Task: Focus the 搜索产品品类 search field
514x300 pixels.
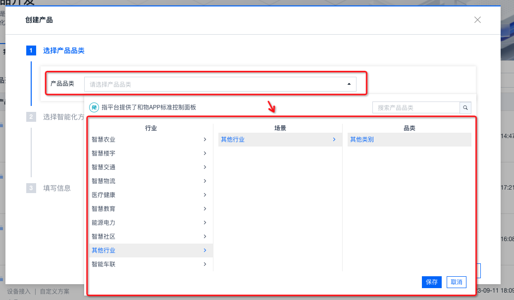Action: pyautogui.click(x=416, y=107)
